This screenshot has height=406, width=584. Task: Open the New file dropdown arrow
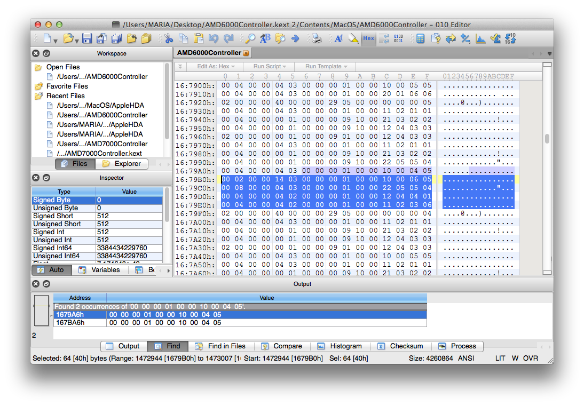click(x=56, y=41)
